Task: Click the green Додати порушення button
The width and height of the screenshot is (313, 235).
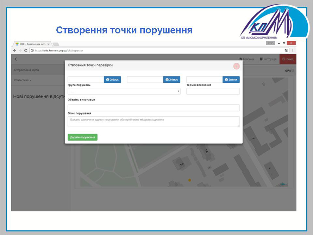Action: click(82, 137)
